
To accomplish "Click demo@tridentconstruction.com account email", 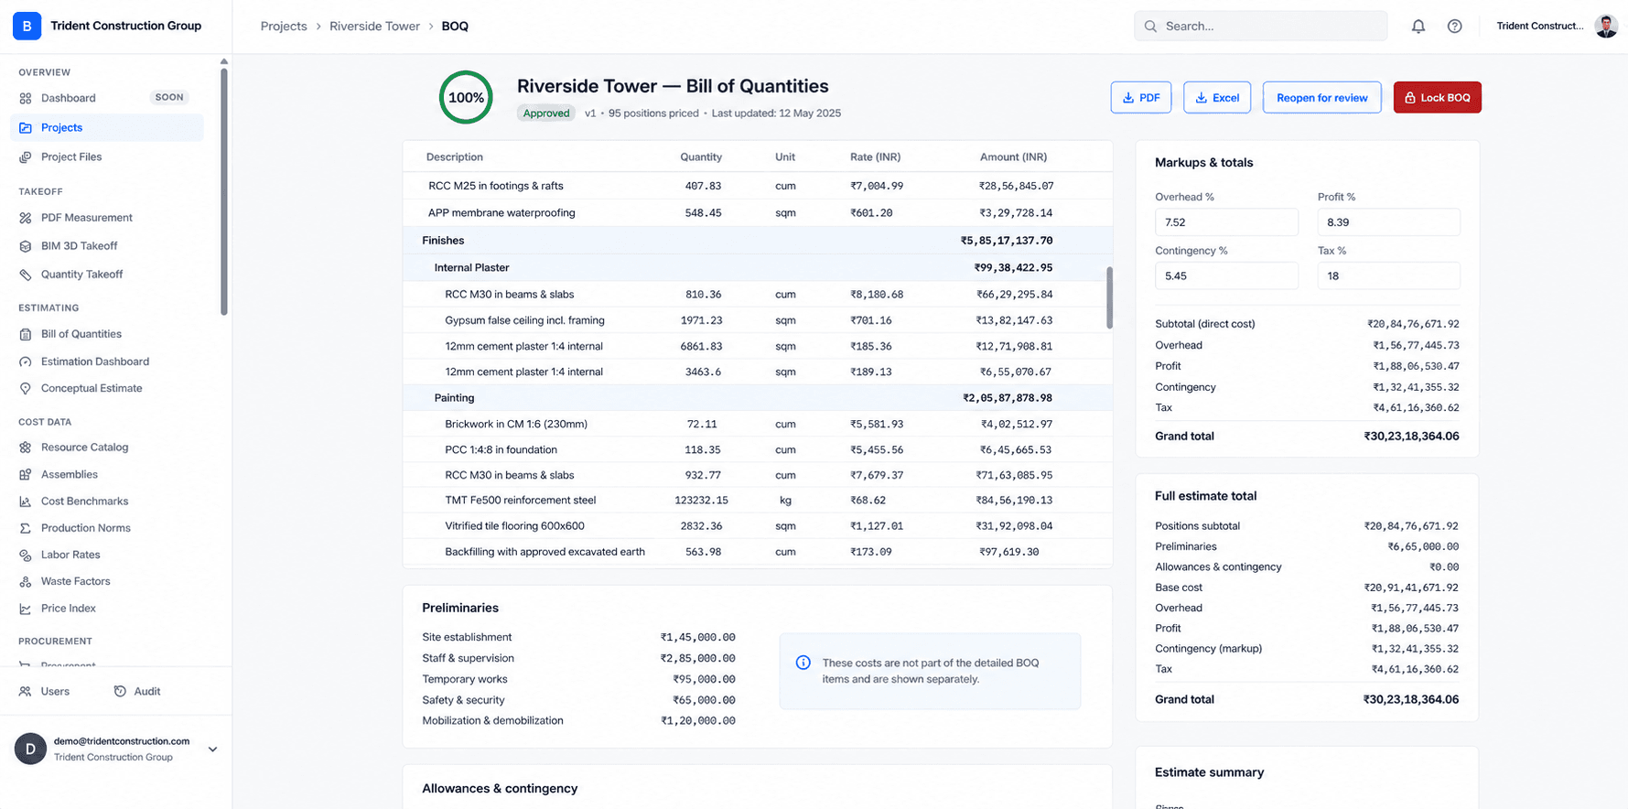I will [122, 741].
